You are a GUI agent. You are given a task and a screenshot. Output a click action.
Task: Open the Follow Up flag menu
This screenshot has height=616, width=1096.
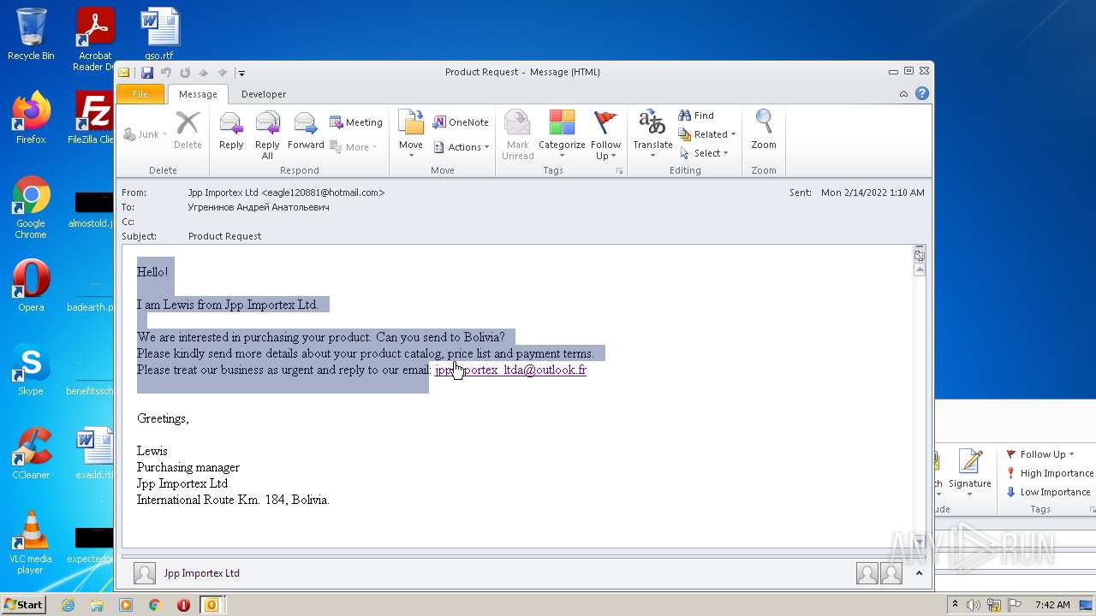click(605, 135)
